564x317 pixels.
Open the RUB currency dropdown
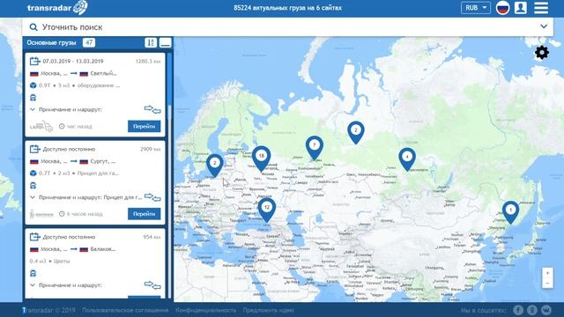476,8
